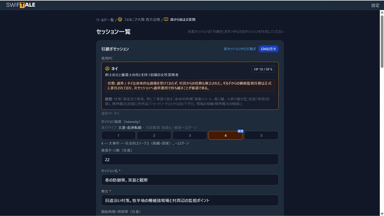Set session intensity to 5

point(261,135)
